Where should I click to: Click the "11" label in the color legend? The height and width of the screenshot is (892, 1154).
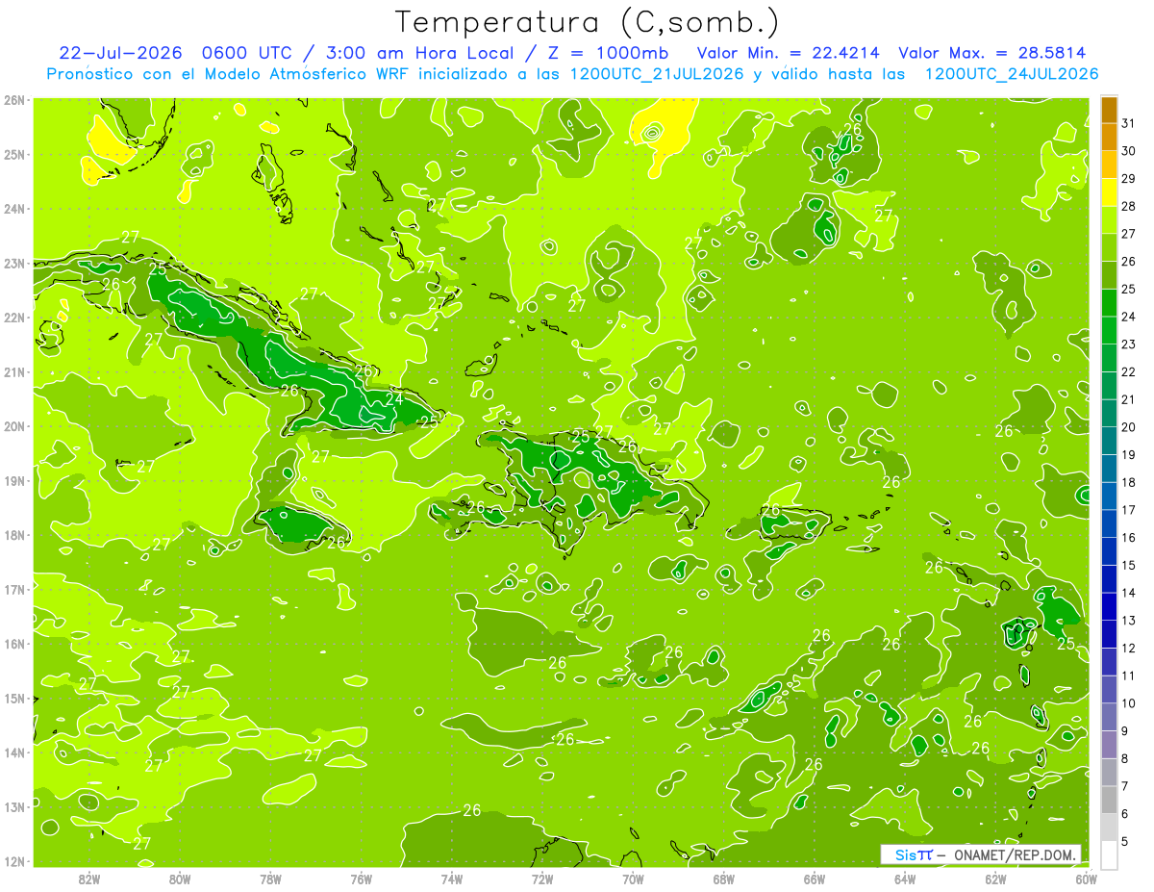pyautogui.click(x=1129, y=675)
